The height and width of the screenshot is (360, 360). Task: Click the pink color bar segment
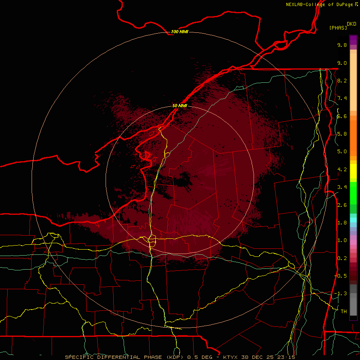point(353,242)
